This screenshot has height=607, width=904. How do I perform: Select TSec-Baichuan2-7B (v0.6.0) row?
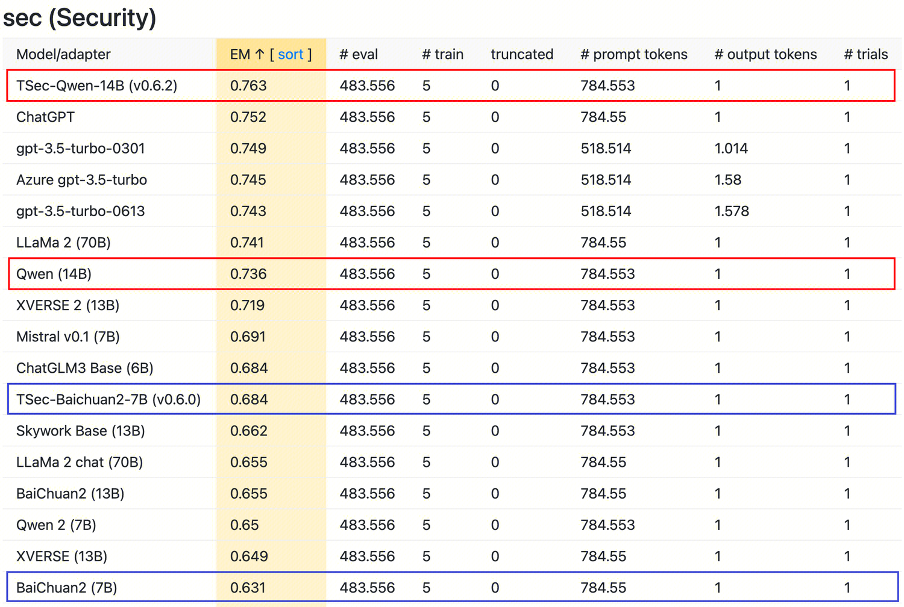point(108,399)
